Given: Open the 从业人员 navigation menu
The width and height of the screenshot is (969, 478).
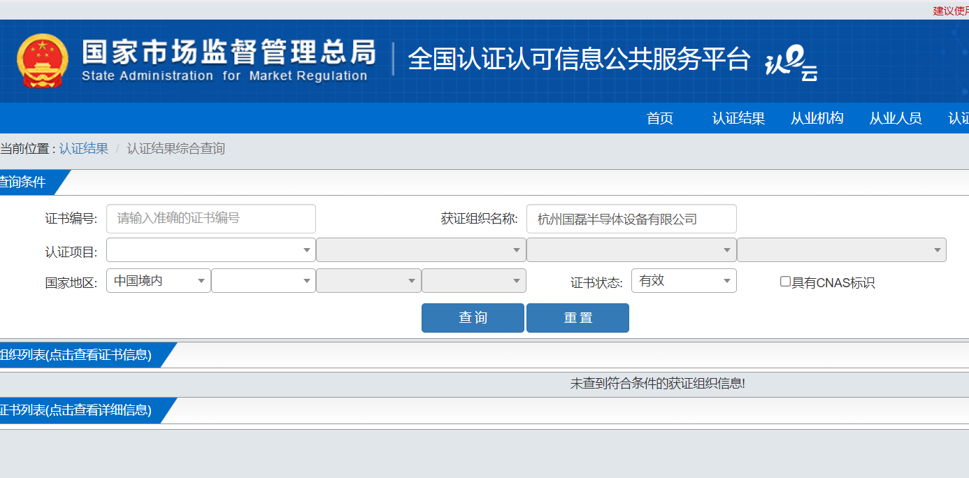Looking at the screenshot, I should tap(896, 118).
